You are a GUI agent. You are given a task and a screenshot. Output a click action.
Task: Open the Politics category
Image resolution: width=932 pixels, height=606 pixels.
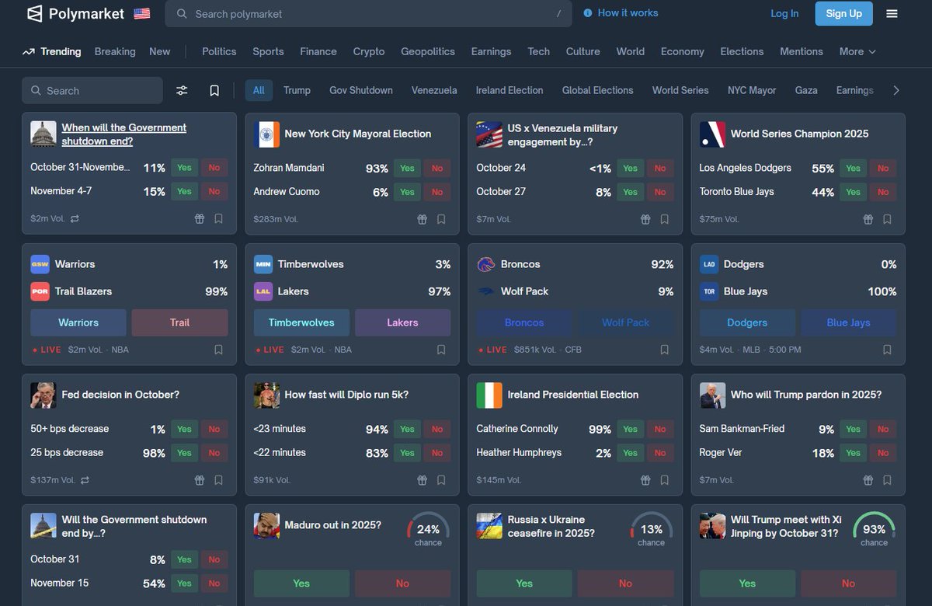pos(219,51)
